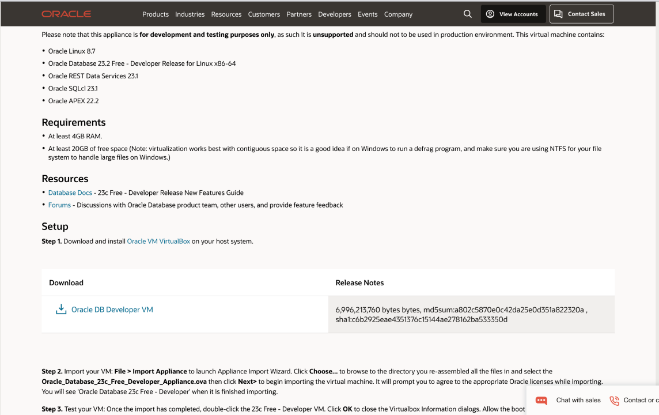Open the search magnifier icon
The width and height of the screenshot is (659, 415).
coord(467,14)
